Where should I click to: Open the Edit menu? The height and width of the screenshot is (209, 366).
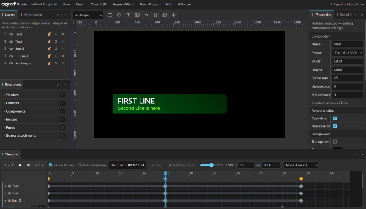pyautogui.click(x=168, y=5)
